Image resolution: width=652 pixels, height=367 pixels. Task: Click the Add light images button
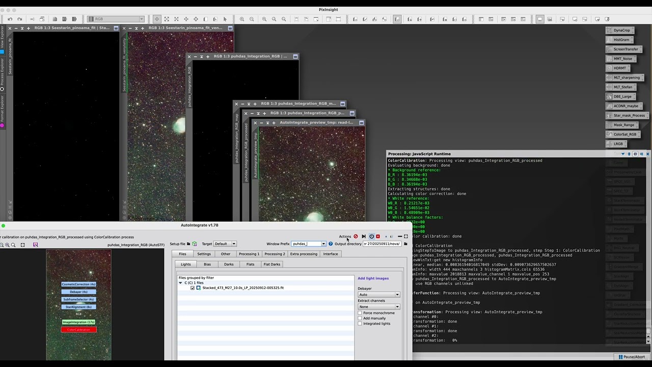click(x=373, y=278)
